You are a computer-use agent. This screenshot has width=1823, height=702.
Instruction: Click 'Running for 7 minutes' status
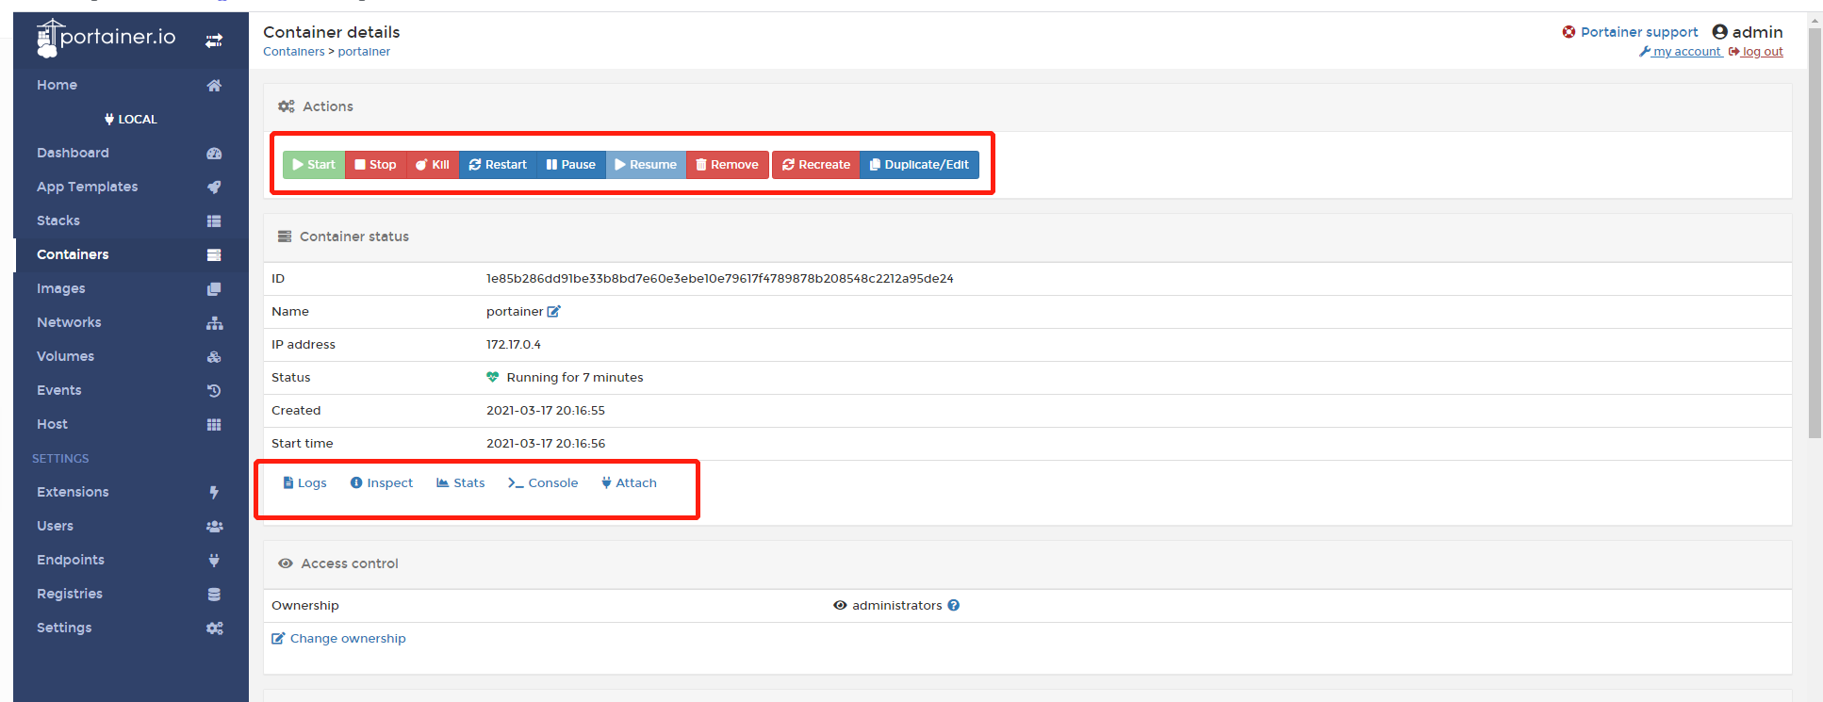click(575, 377)
